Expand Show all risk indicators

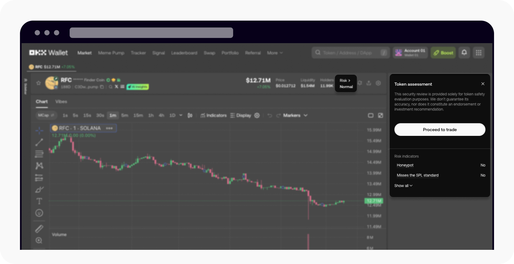tap(403, 186)
